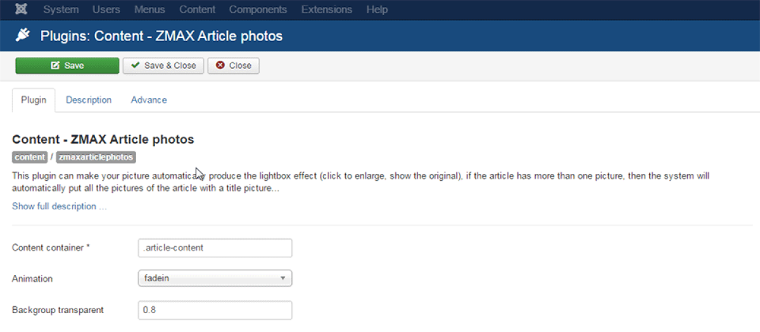
Task: Open the Menus menu
Action: pyautogui.click(x=149, y=9)
